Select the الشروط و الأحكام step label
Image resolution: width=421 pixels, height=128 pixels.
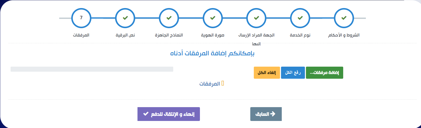(x=344, y=35)
